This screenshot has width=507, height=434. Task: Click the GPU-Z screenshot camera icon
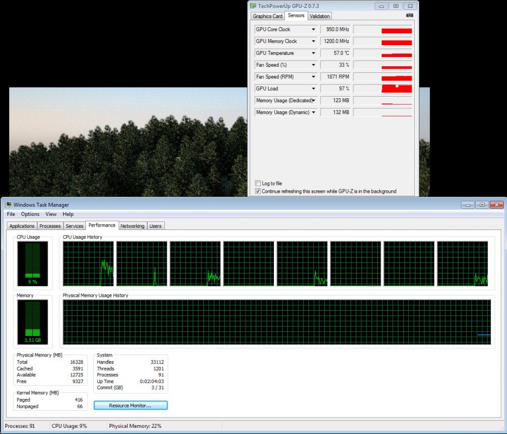pos(409,15)
